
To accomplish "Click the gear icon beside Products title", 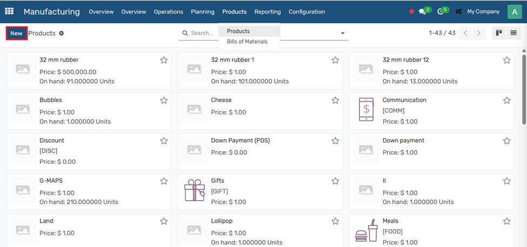I will click(62, 33).
